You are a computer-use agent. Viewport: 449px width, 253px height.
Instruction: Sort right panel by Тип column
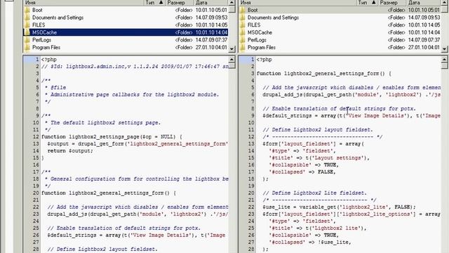click(x=367, y=3)
